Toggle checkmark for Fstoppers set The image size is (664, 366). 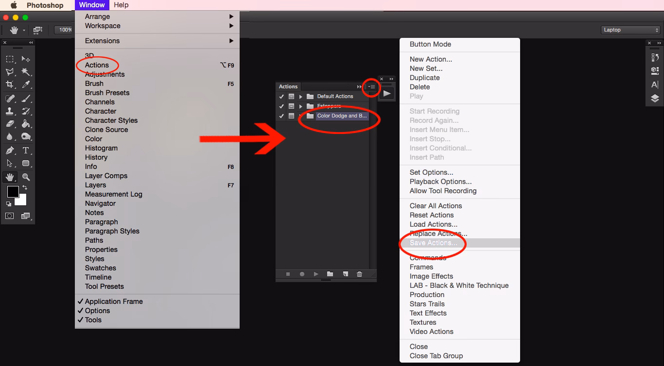click(281, 106)
